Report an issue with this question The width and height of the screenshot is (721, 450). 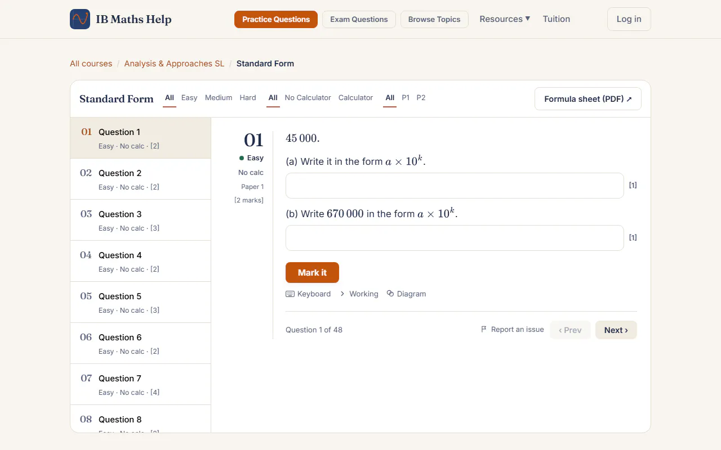[512, 330]
